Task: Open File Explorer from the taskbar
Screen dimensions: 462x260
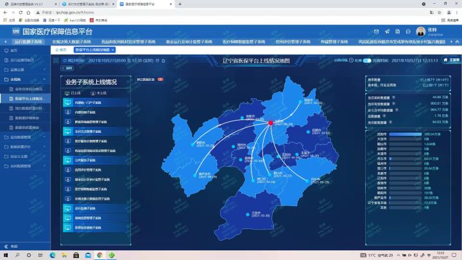Action: [64, 255]
